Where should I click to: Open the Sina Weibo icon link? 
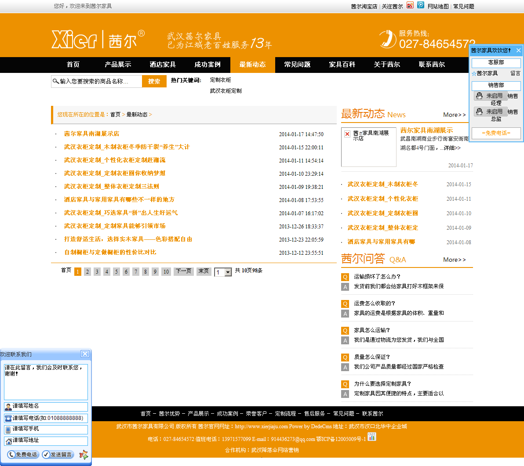[410, 5]
